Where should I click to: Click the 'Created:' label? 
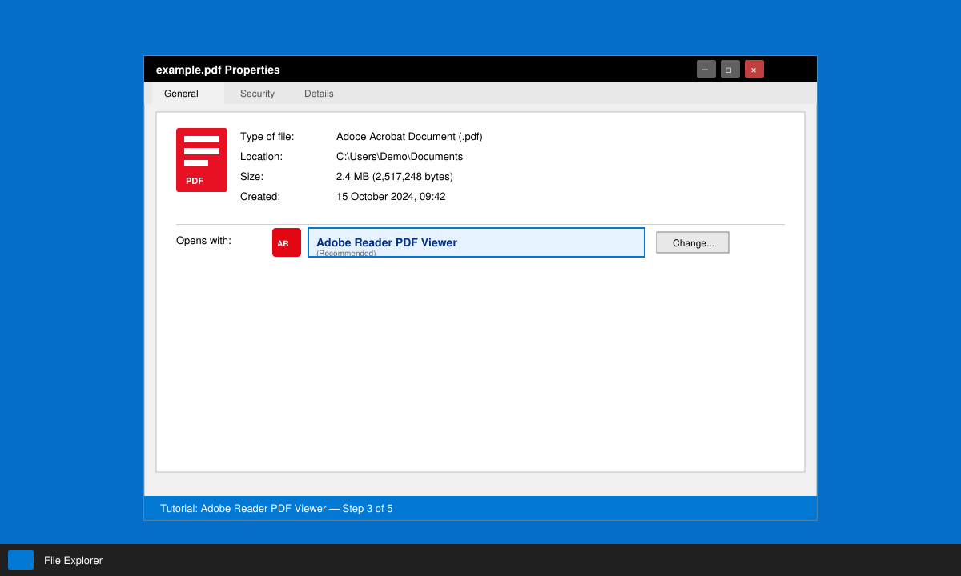click(260, 197)
